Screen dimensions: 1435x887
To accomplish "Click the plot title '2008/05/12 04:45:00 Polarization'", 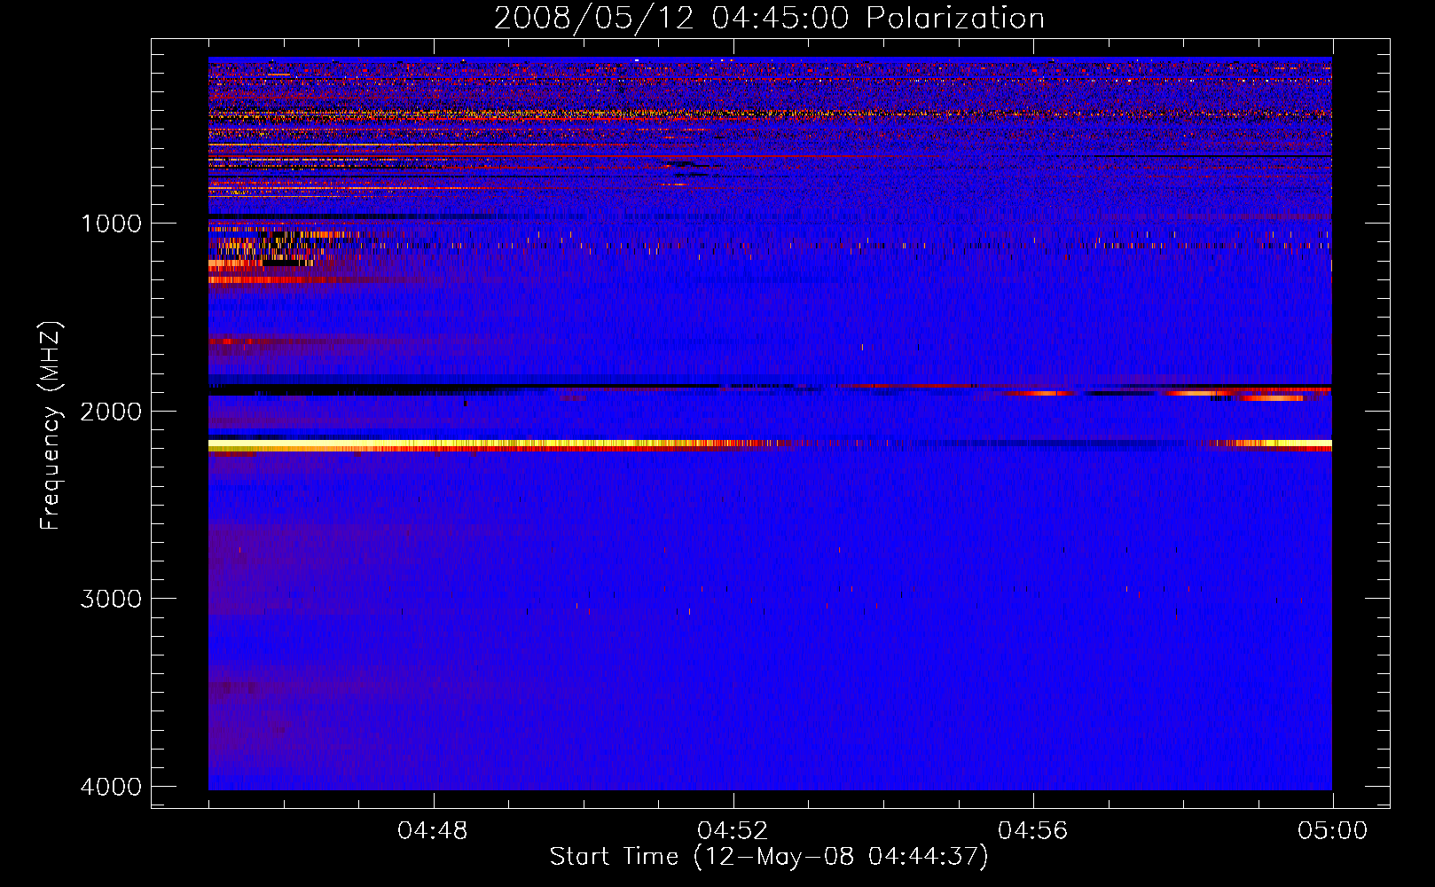I will coord(769,18).
